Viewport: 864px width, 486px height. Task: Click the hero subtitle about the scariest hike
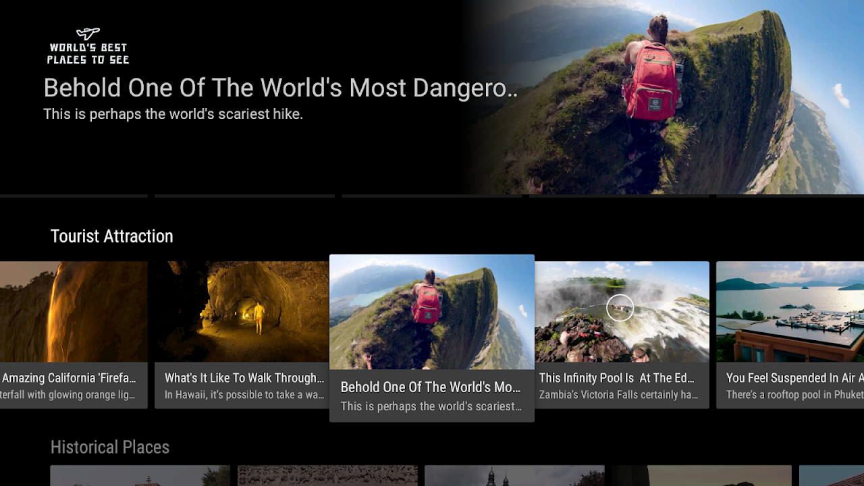[173, 114]
